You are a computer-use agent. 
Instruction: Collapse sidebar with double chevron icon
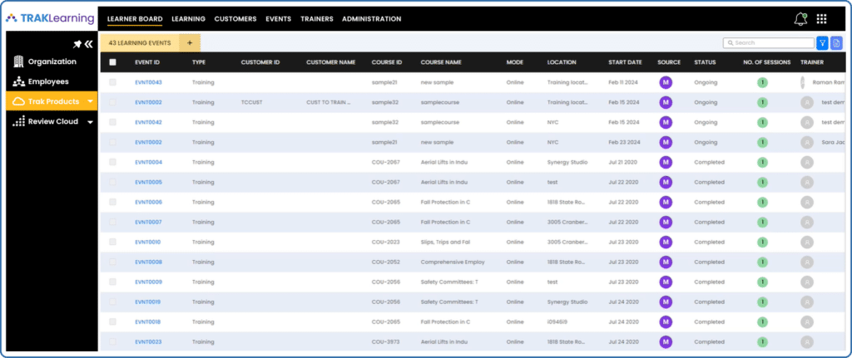pos(88,44)
